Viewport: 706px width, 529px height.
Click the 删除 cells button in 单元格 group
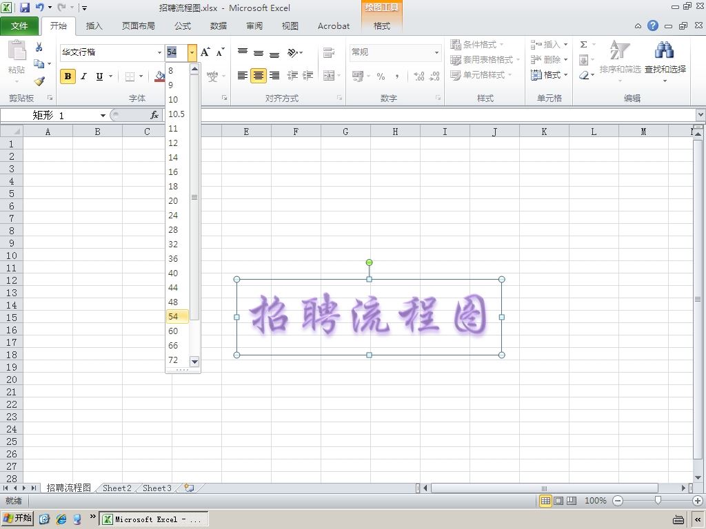[549, 60]
